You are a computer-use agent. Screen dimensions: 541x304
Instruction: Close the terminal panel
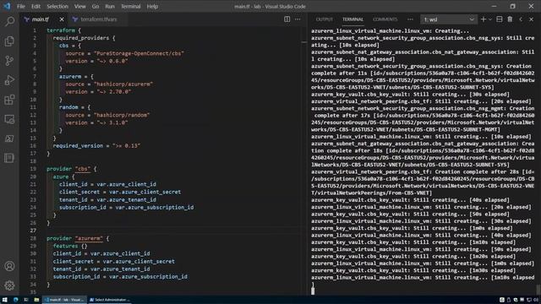pyautogui.click(x=532, y=19)
